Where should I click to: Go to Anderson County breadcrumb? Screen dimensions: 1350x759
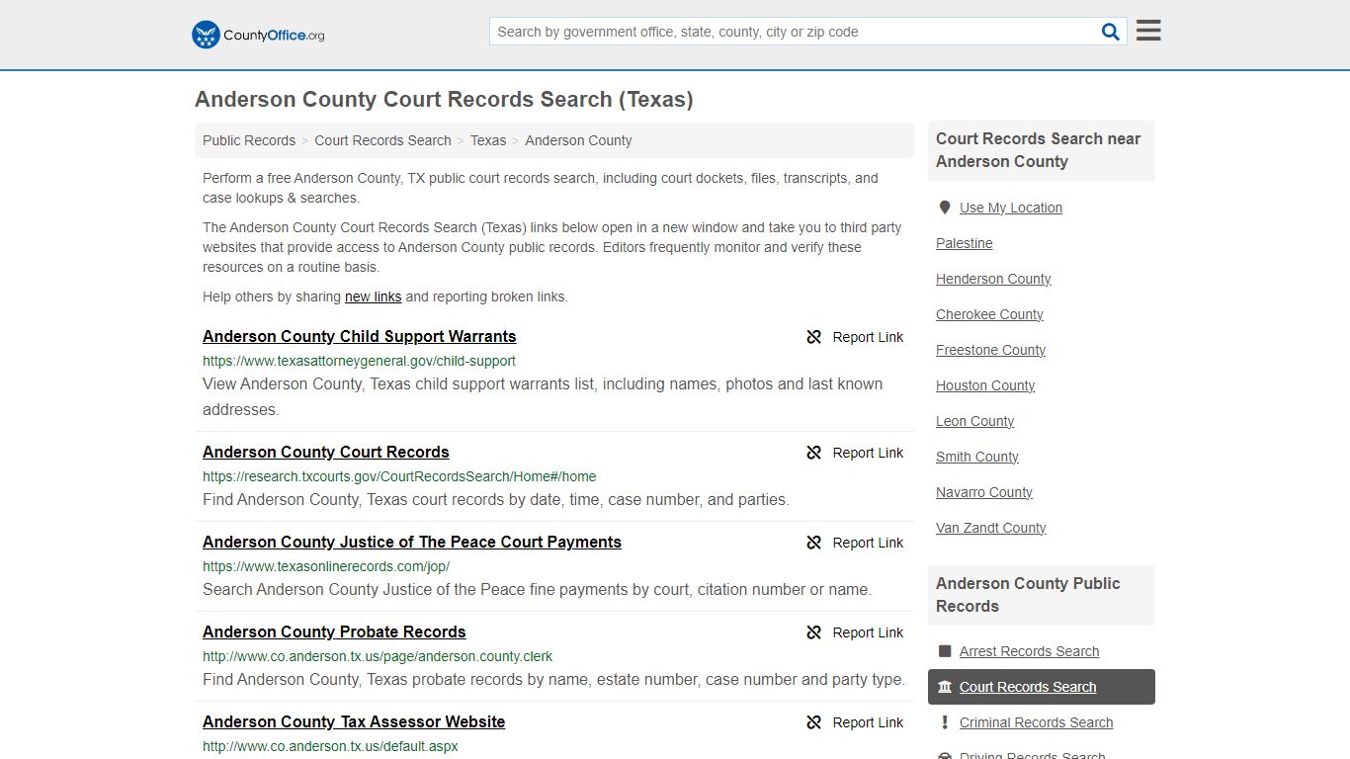(x=578, y=140)
